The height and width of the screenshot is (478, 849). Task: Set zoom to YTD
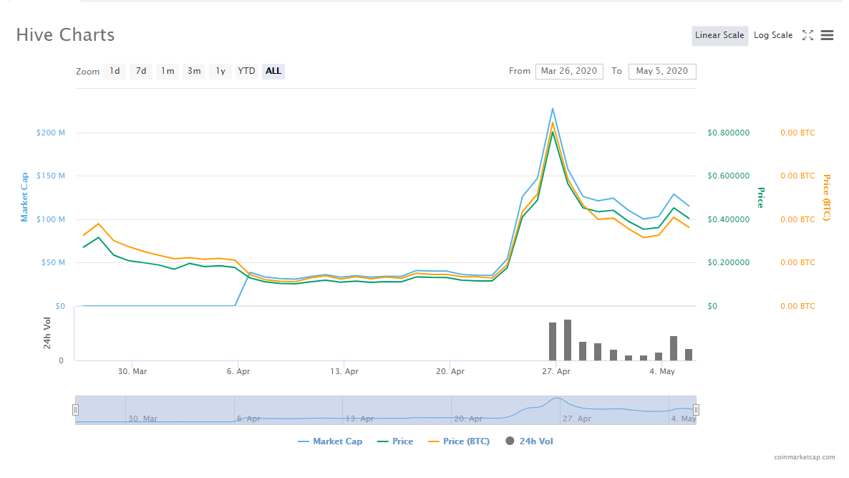(246, 71)
